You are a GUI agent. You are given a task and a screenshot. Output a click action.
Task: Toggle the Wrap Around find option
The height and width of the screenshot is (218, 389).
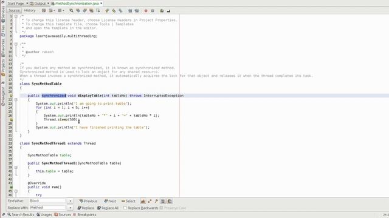[x=170, y=201]
